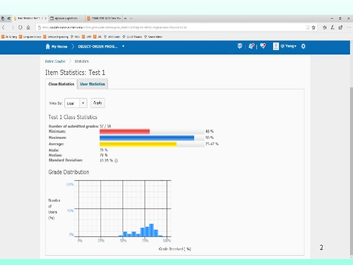Open the Software Engineering bookmark
Viewport: 353px width, 265px height.
tap(56, 37)
